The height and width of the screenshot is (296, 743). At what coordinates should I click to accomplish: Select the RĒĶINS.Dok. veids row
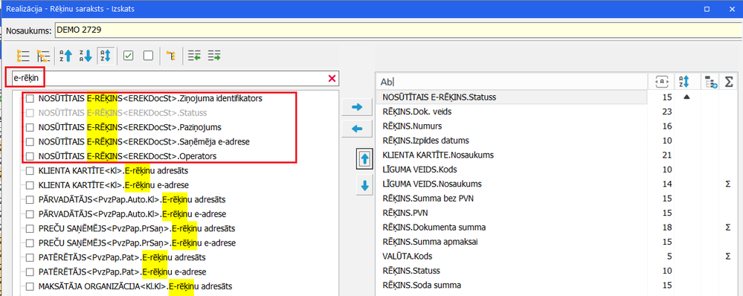(512, 112)
